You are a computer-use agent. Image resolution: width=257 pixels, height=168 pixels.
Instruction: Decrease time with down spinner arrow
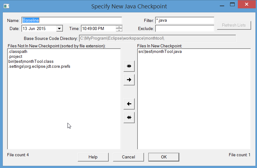point(119,30)
